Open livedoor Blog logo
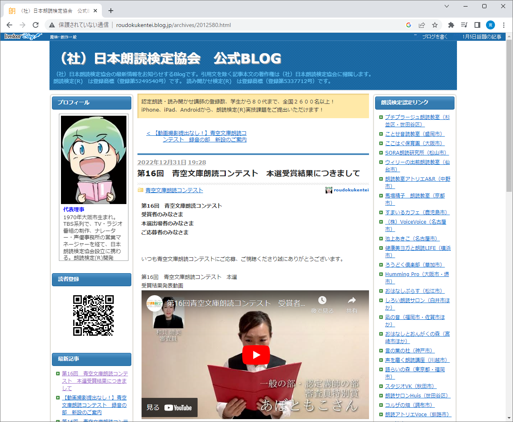 (23, 36)
